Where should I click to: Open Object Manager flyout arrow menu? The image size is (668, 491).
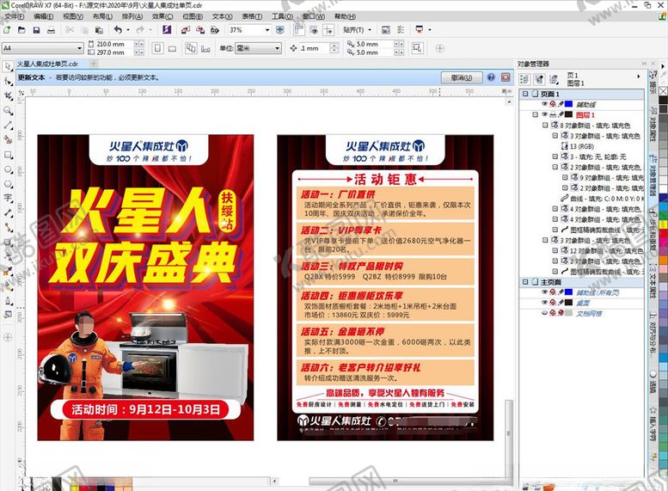tap(638, 77)
